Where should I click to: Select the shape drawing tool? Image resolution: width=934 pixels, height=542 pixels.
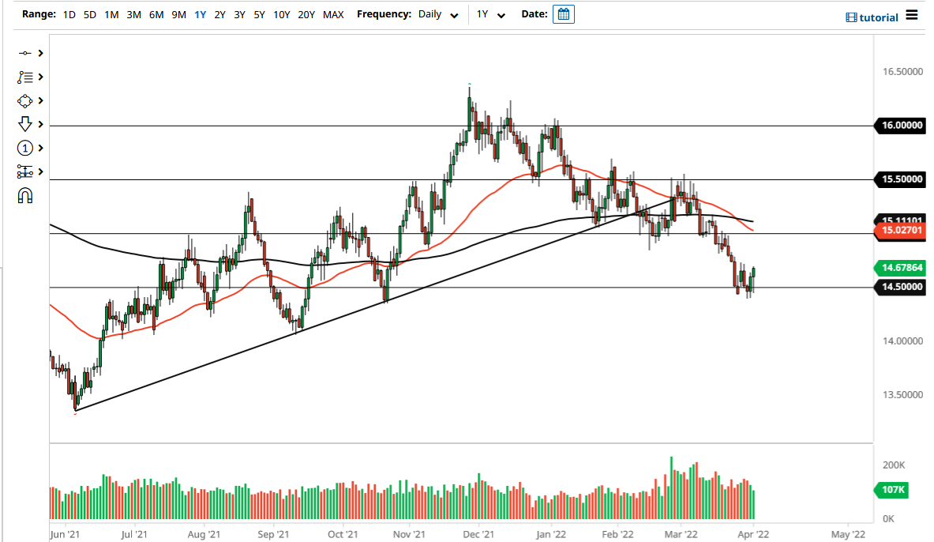pos(24,100)
